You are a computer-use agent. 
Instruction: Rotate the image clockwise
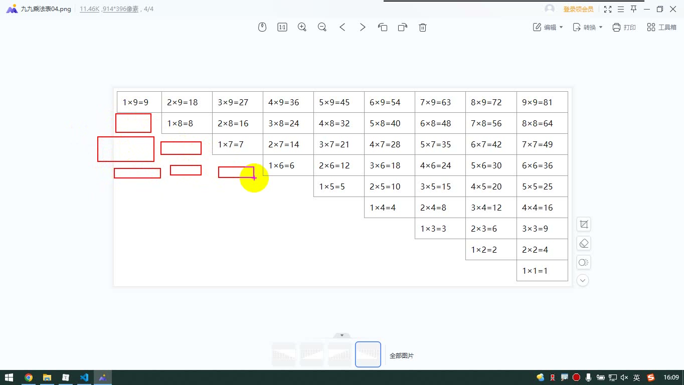pos(402,27)
